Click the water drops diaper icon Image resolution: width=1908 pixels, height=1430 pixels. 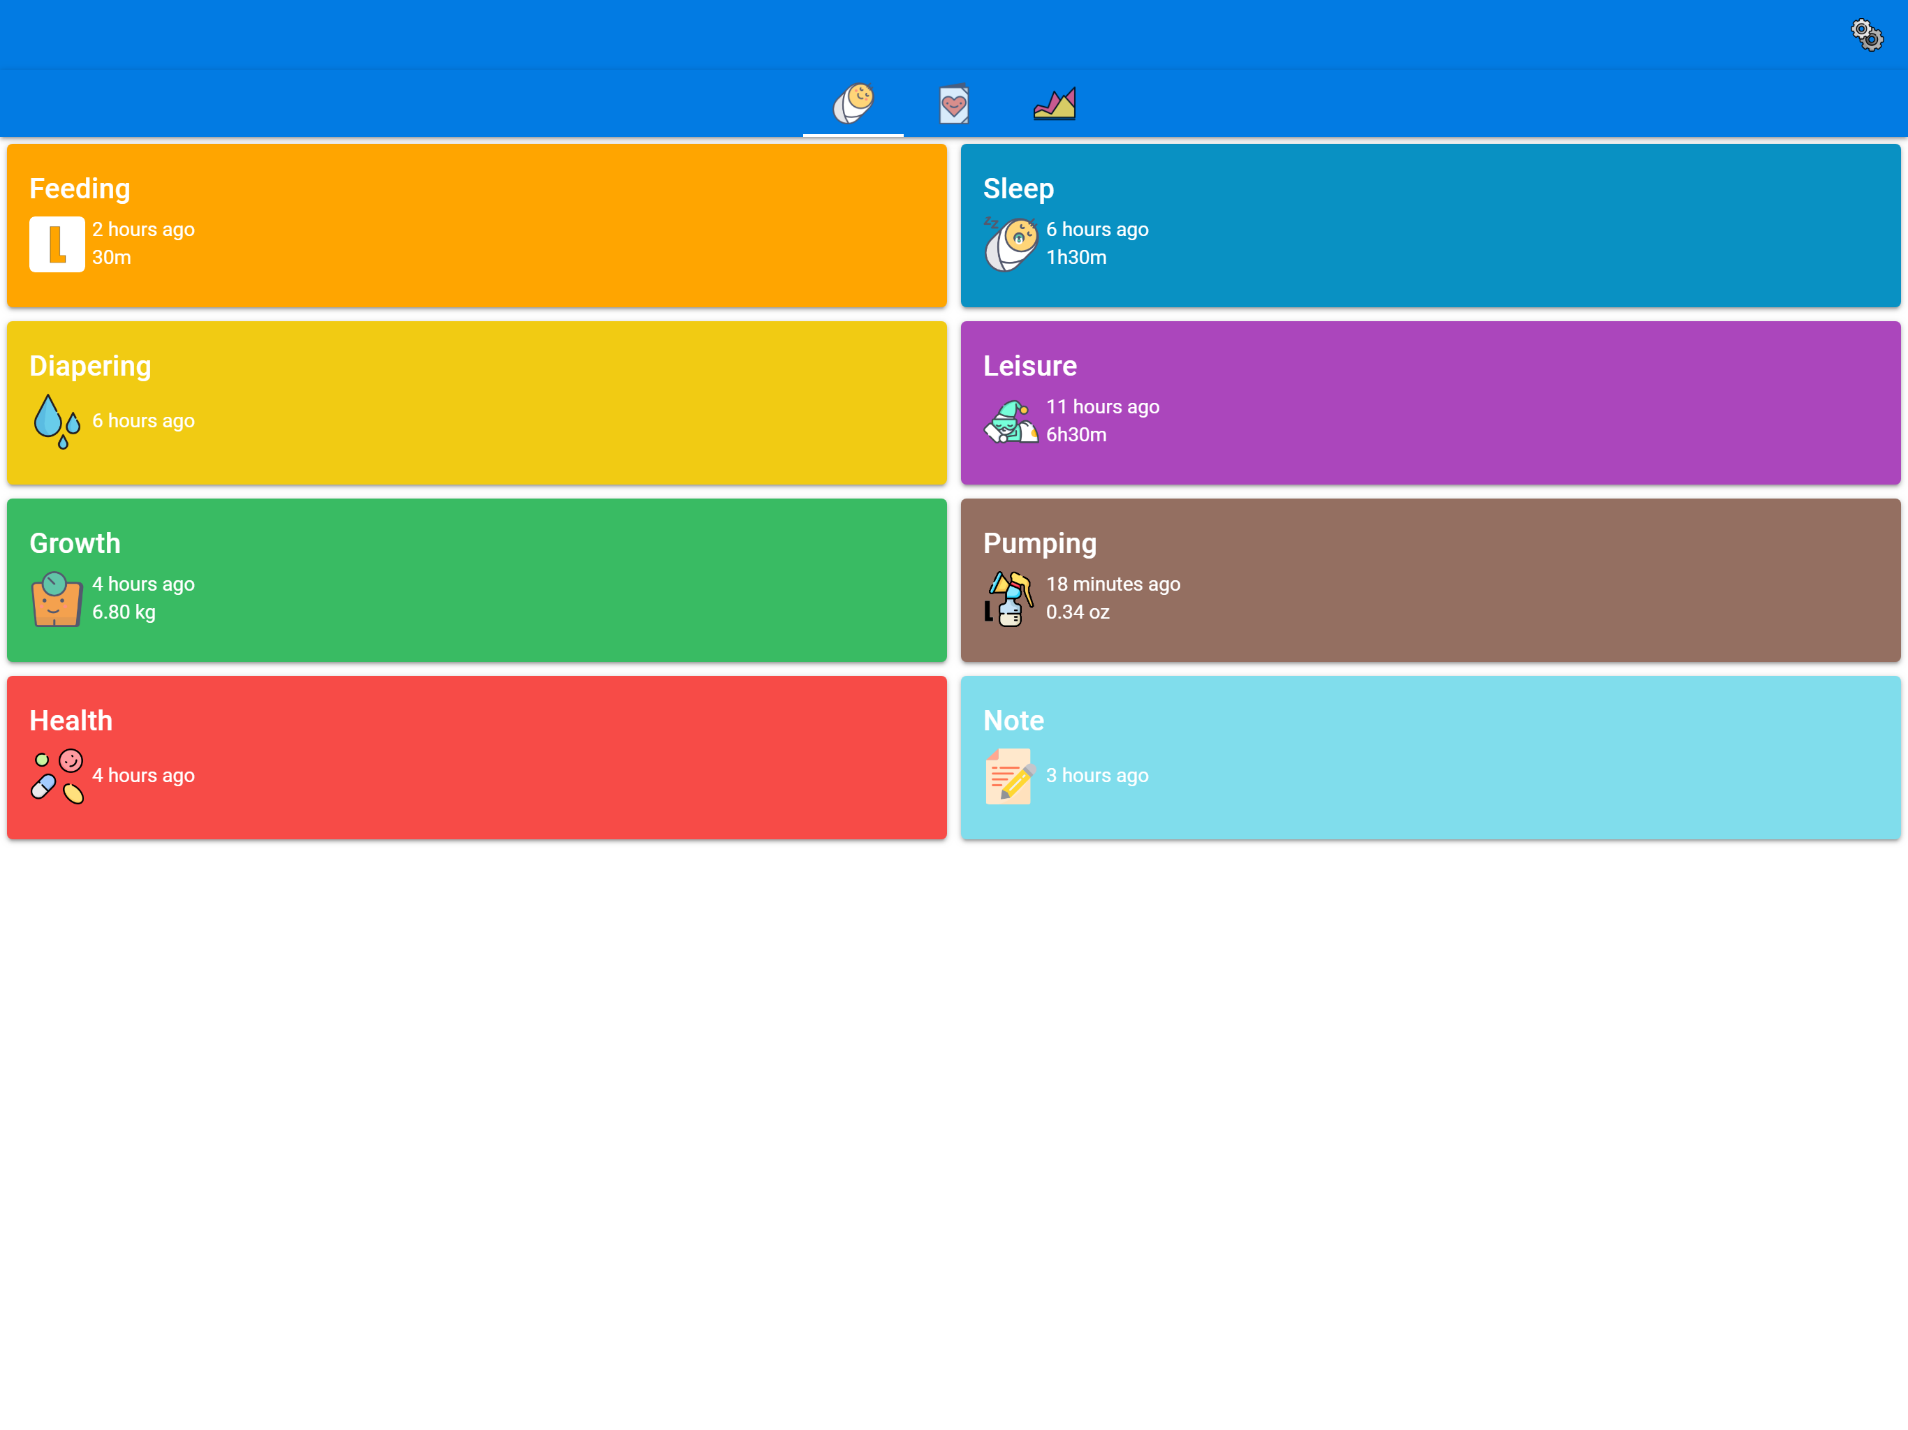(57, 421)
